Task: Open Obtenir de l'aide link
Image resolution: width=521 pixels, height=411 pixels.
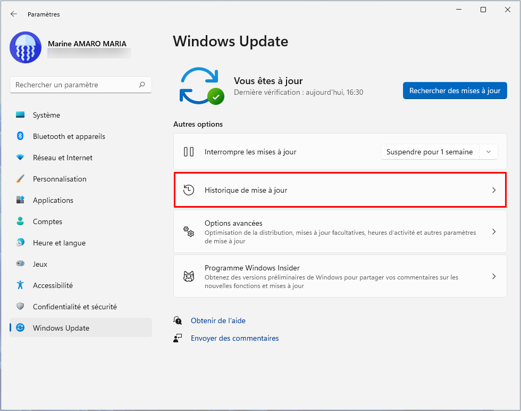Action: [x=218, y=320]
